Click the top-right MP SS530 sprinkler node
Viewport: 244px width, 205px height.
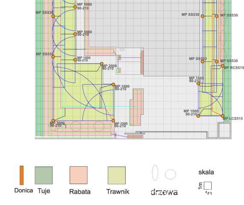coord(217,16)
